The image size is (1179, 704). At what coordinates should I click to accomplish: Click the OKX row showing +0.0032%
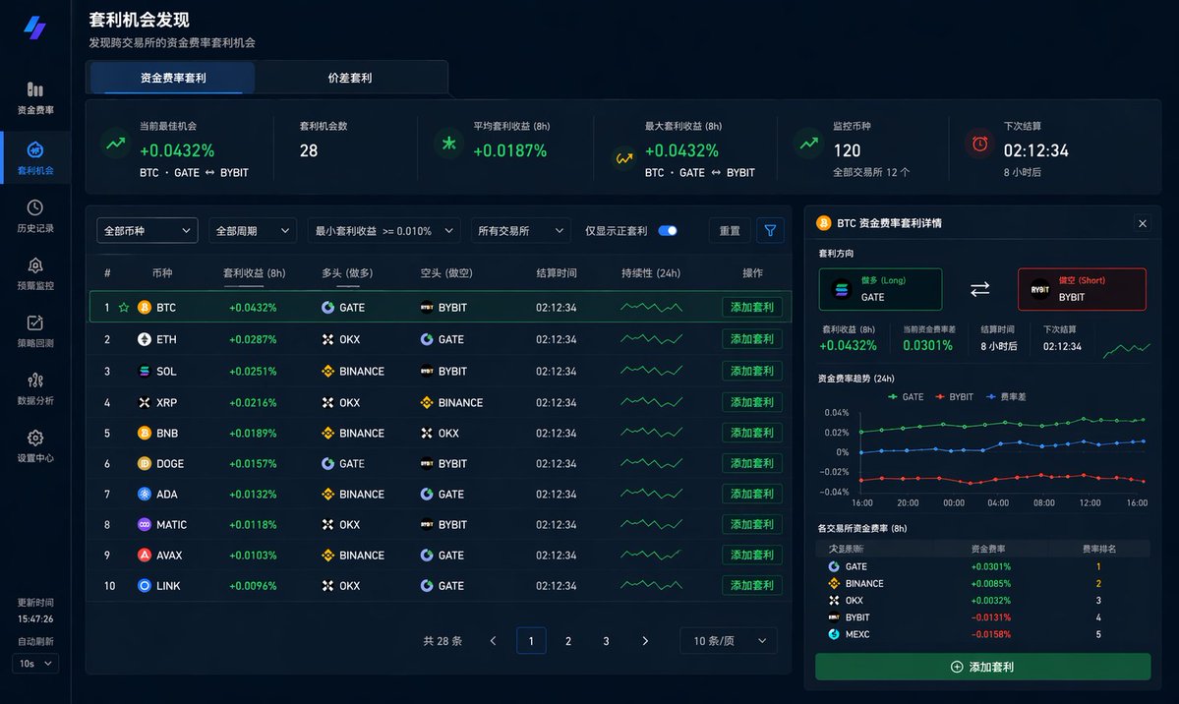(x=982, y=600)
